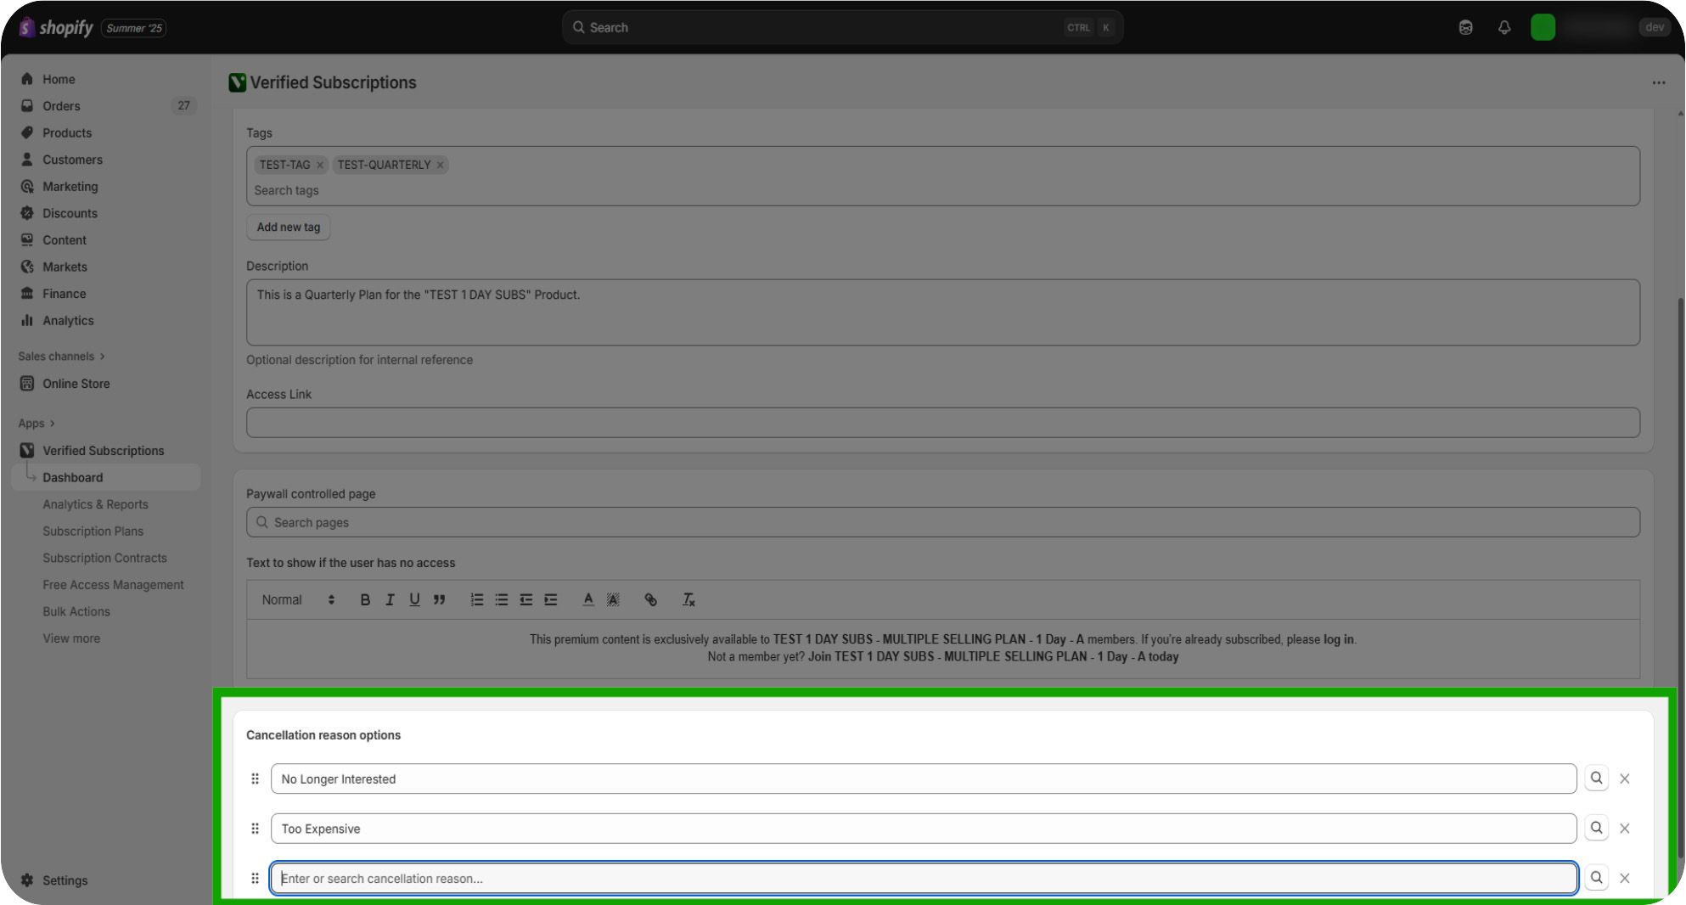The image size is (1686, 905).
Task: Insert numbered list
Action: [477, 599]
